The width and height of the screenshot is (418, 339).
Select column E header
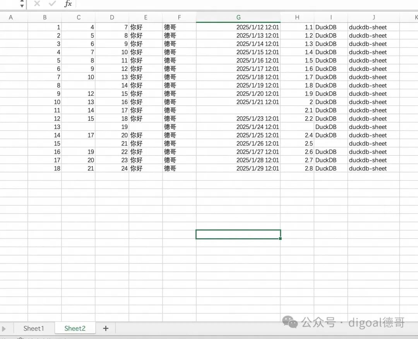(146, 17)
